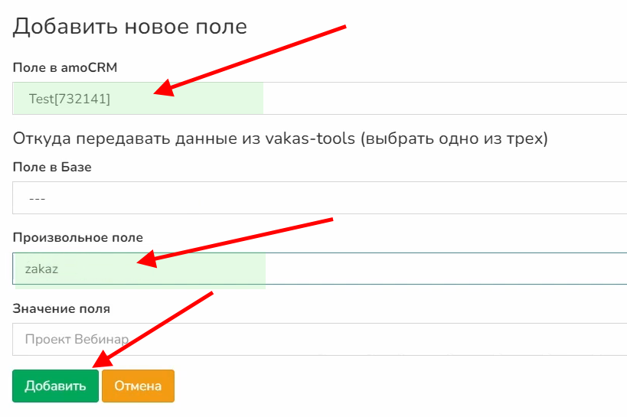Expand the "Поле в Базе" dropdown
Screen dimensions: 627x417
pos(383,198)
